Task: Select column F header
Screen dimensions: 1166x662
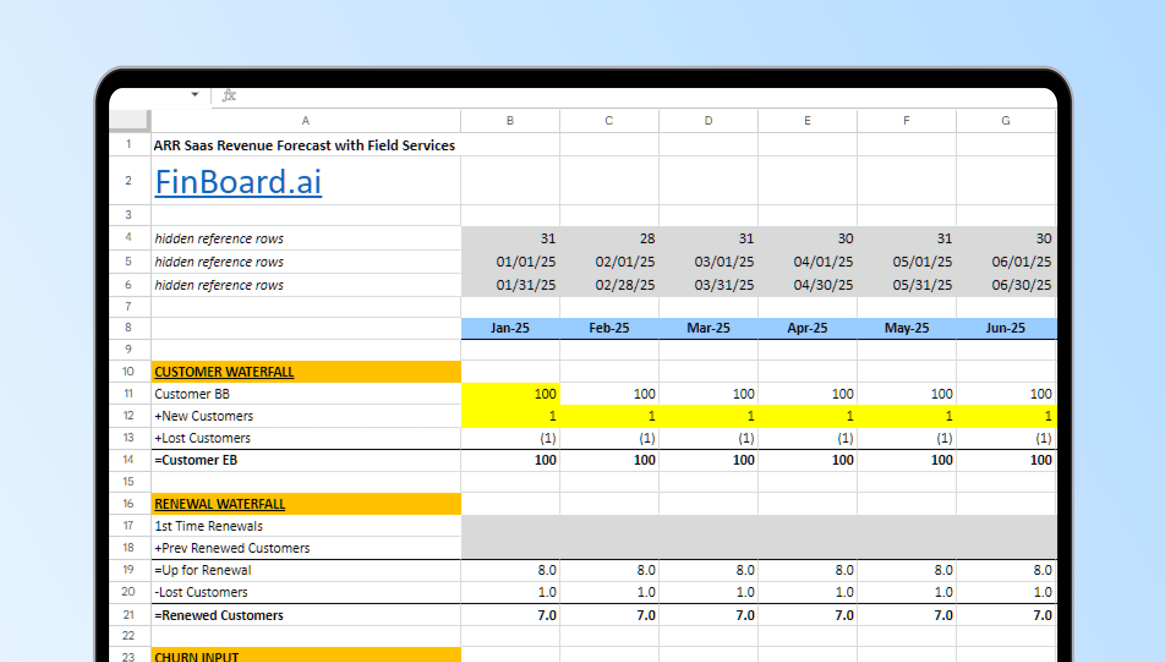Action: (907, 121)
